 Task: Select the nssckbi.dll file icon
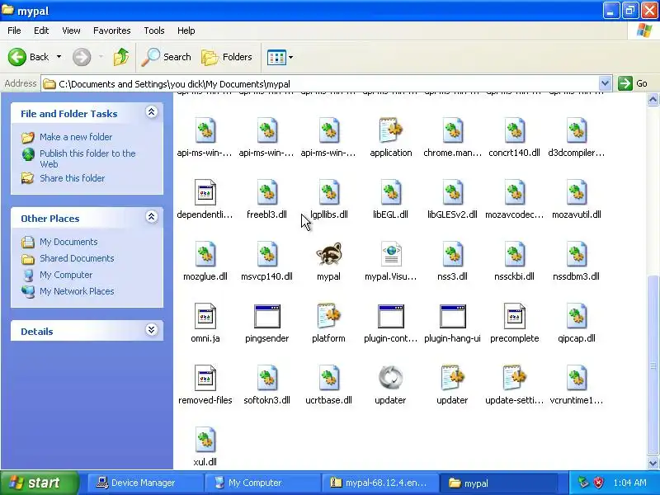coord(514,254)
